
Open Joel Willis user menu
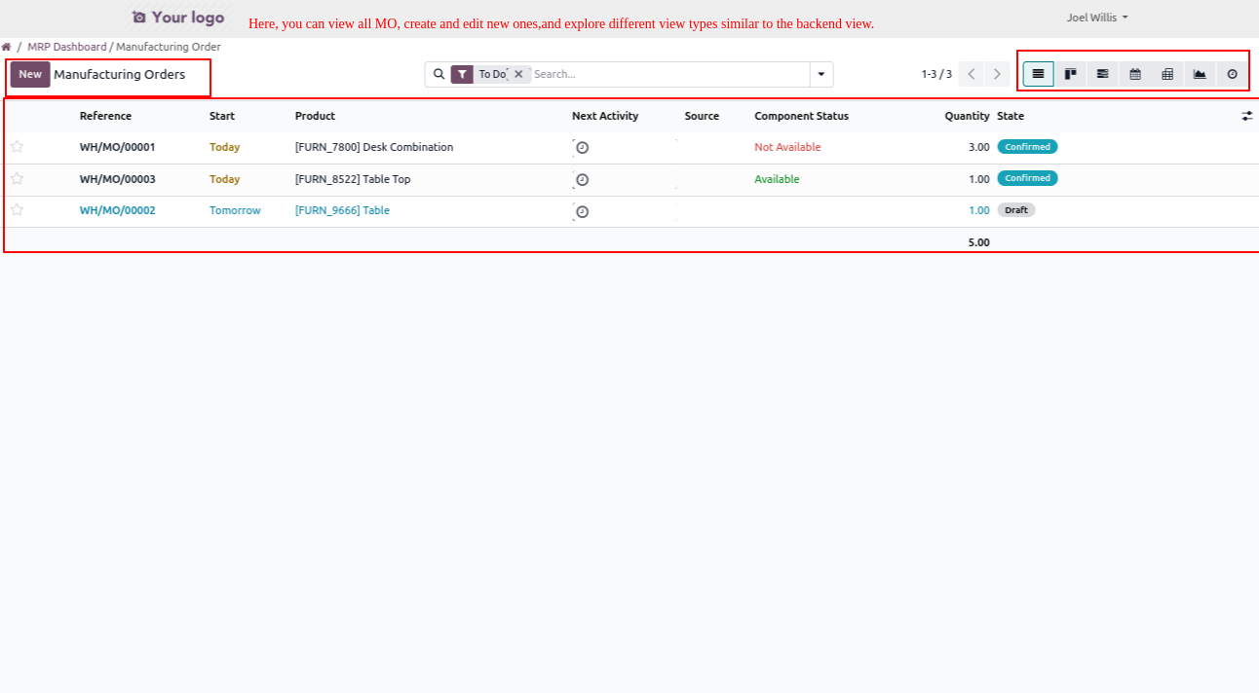(1097, 18)
